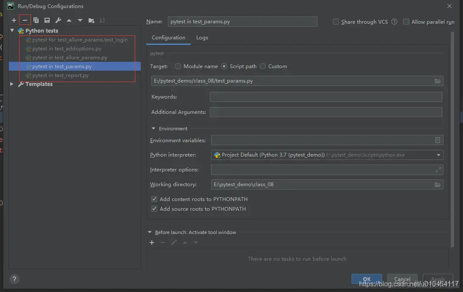Expand the Templates tree node

point(12,84)
